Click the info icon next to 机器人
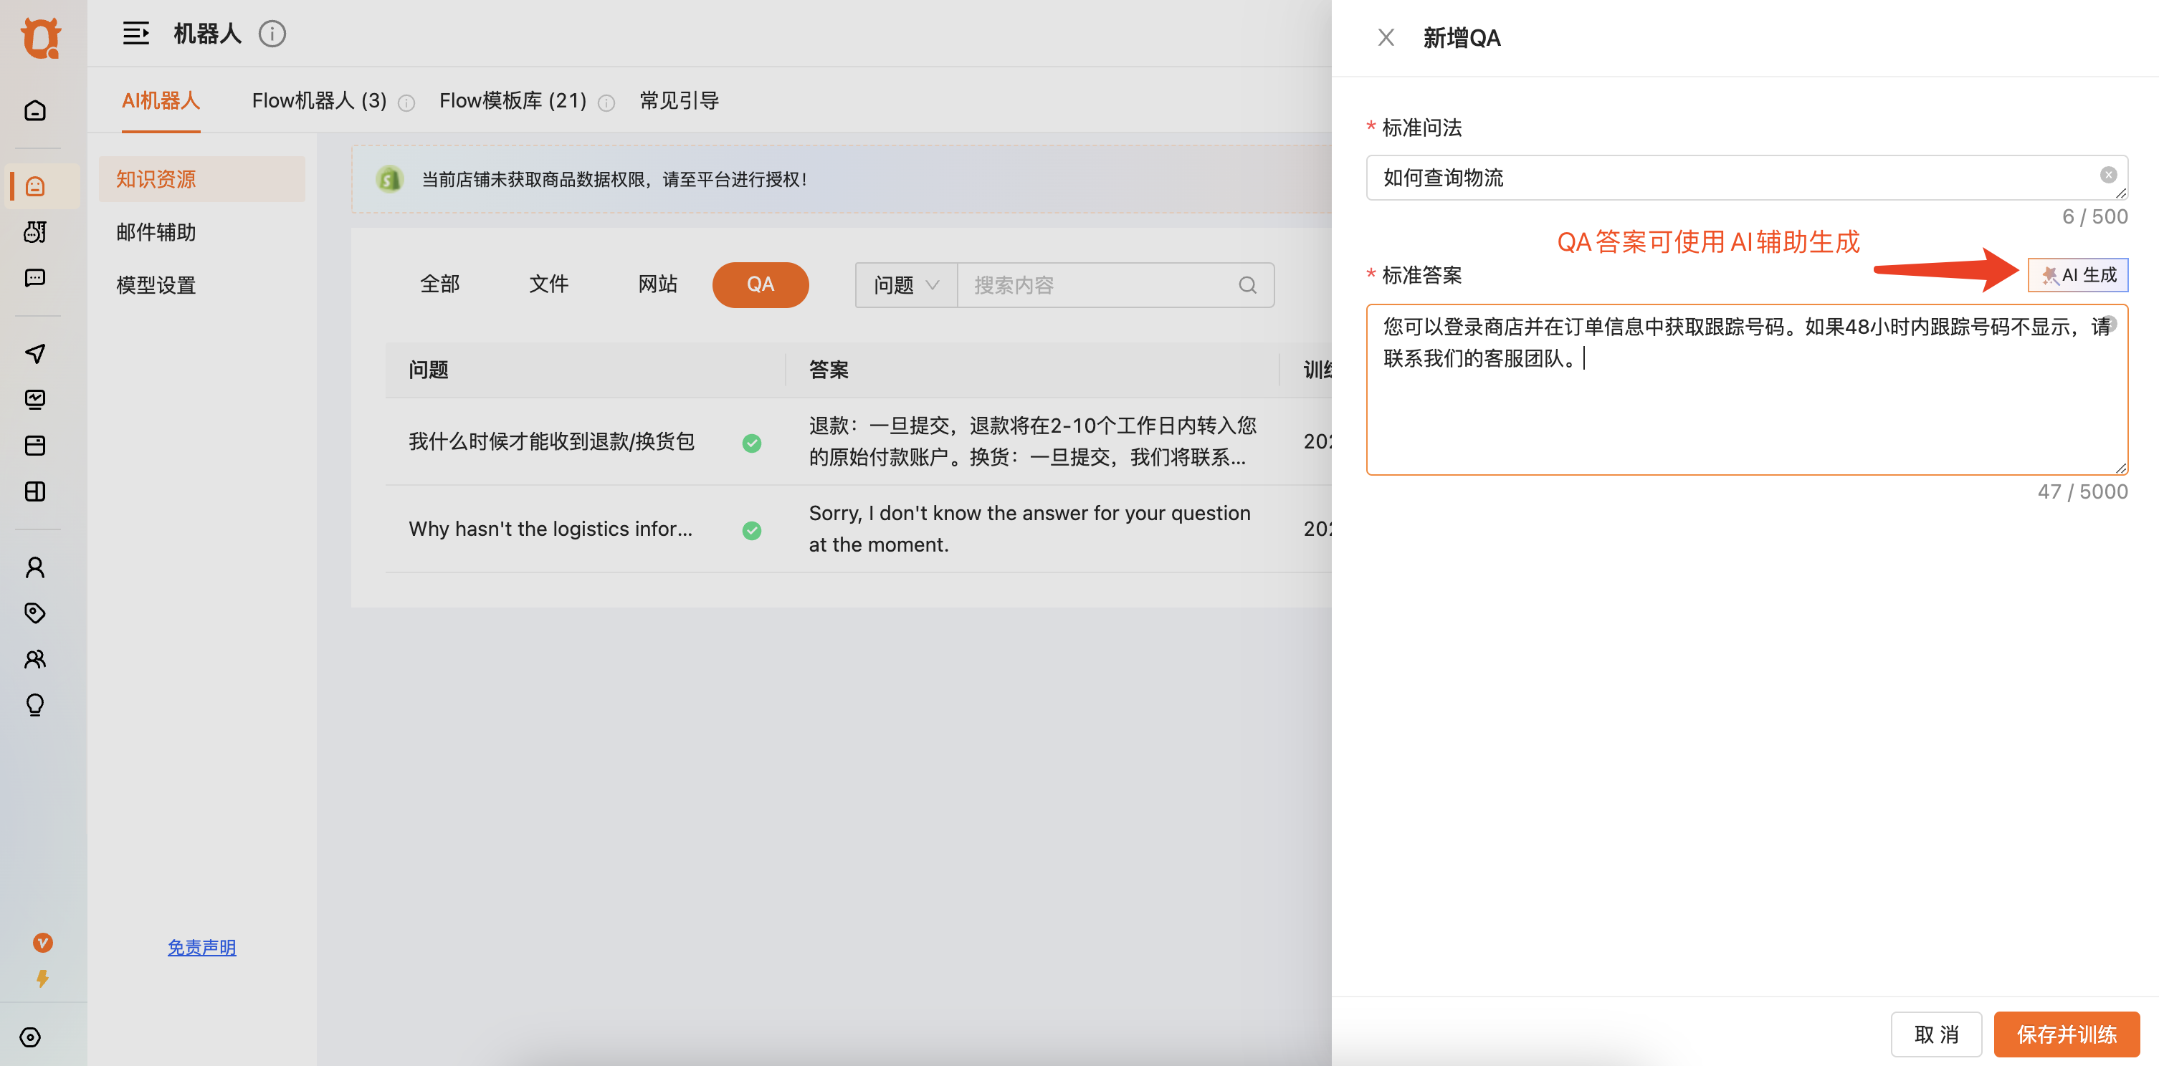 tap(272, 34)
